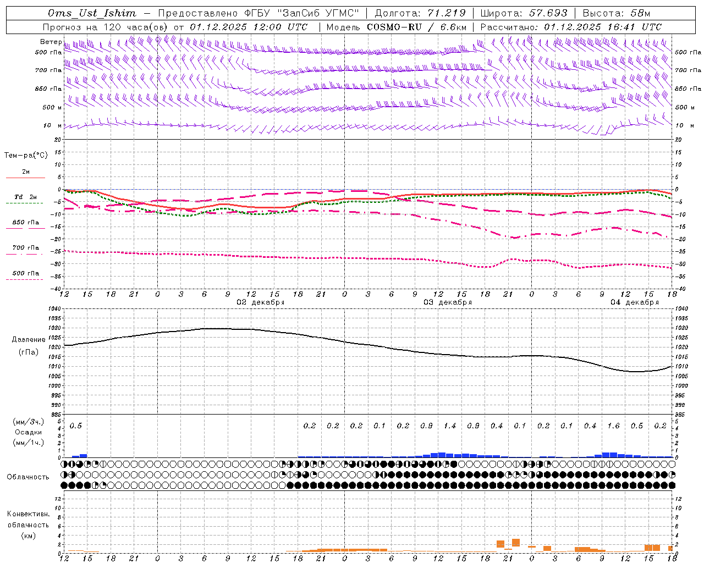This screenshot has height=563, width=704.
Task: Click the 500 гПа temperature legend entry
Action: pos(25,273)
